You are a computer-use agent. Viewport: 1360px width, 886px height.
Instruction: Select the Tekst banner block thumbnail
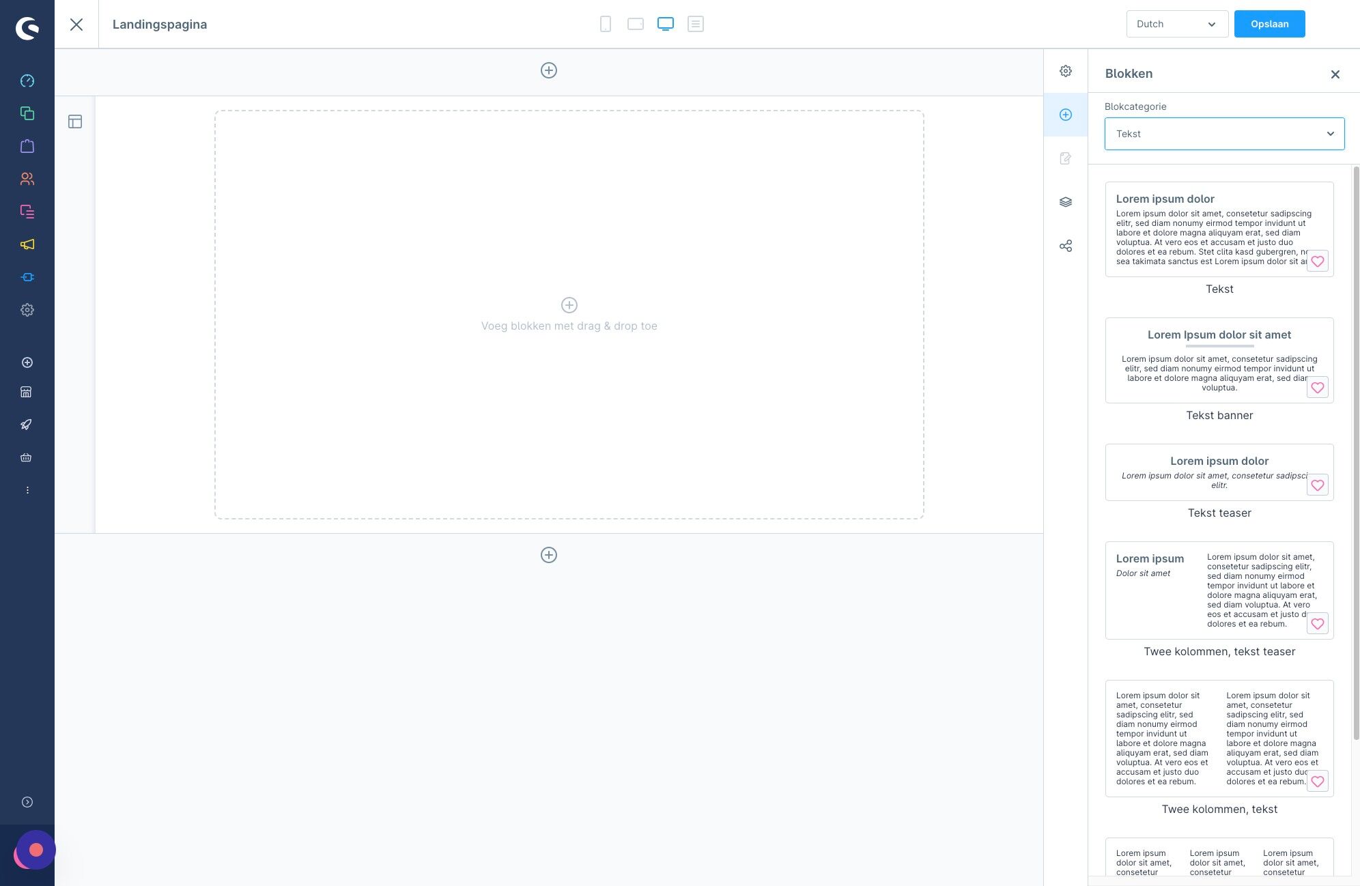[x=1219, y=360]
